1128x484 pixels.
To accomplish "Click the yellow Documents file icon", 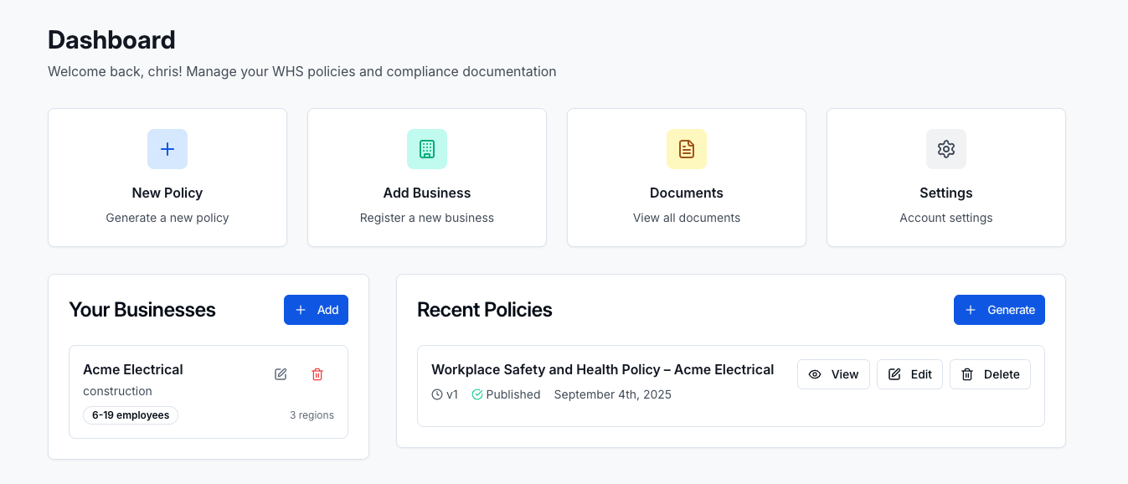I will 687,149.
